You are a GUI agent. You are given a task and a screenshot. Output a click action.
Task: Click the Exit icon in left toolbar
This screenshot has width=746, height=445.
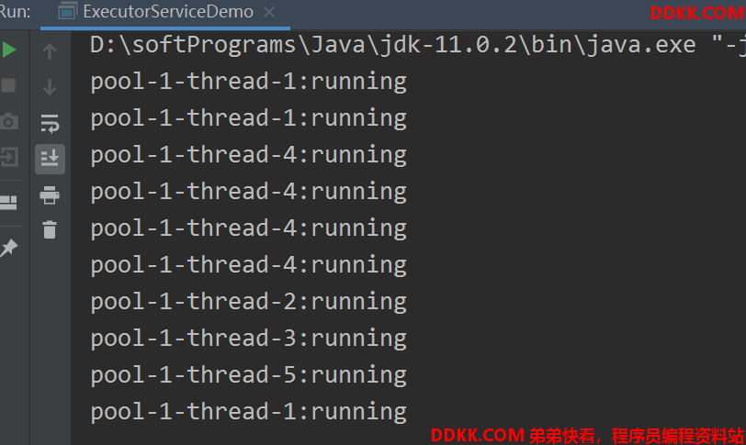coord(8,157)
